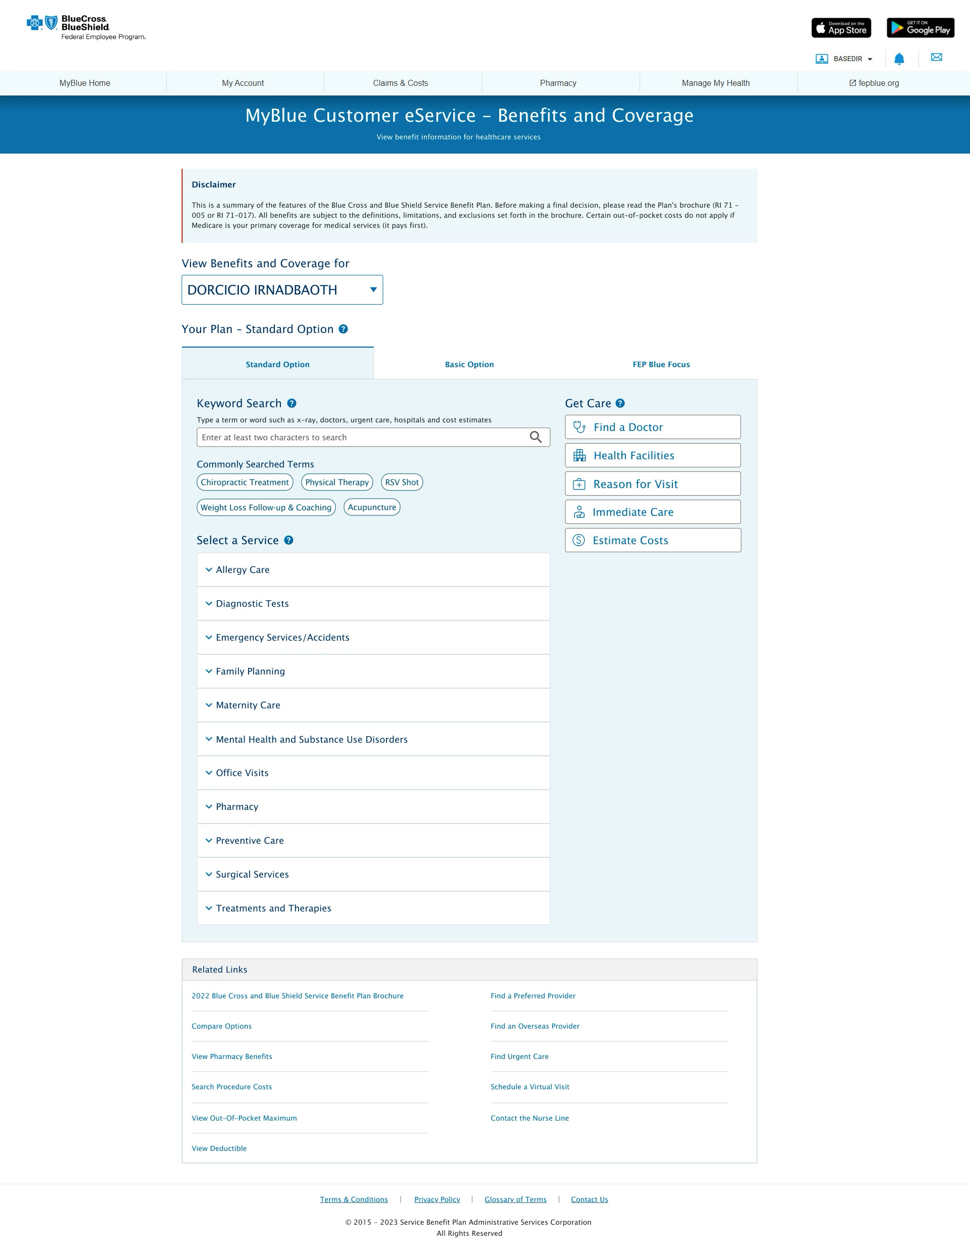Click Your Plan help question icon

point(343,329)
